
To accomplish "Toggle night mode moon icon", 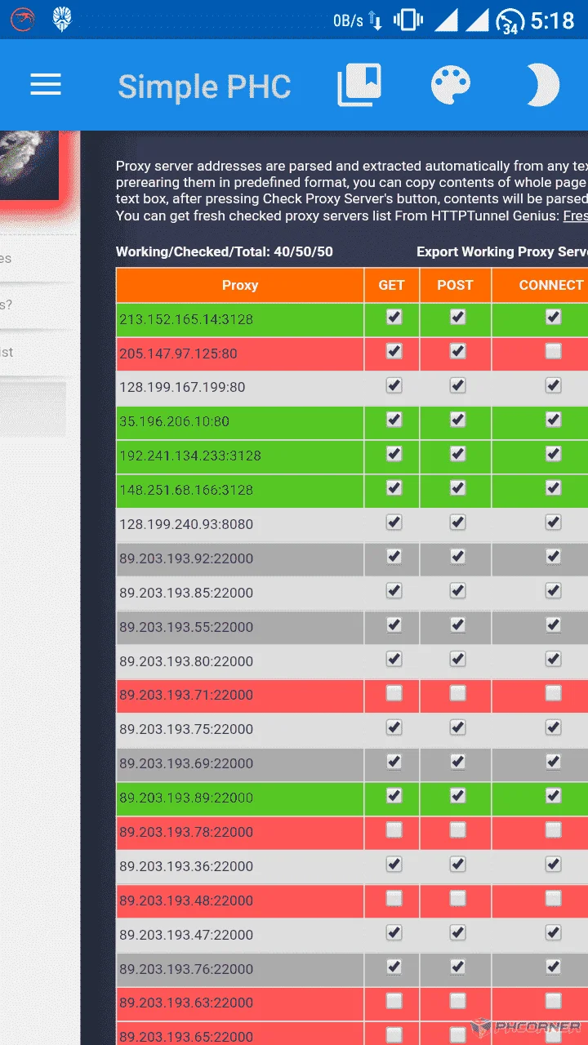I will [542, 85].
